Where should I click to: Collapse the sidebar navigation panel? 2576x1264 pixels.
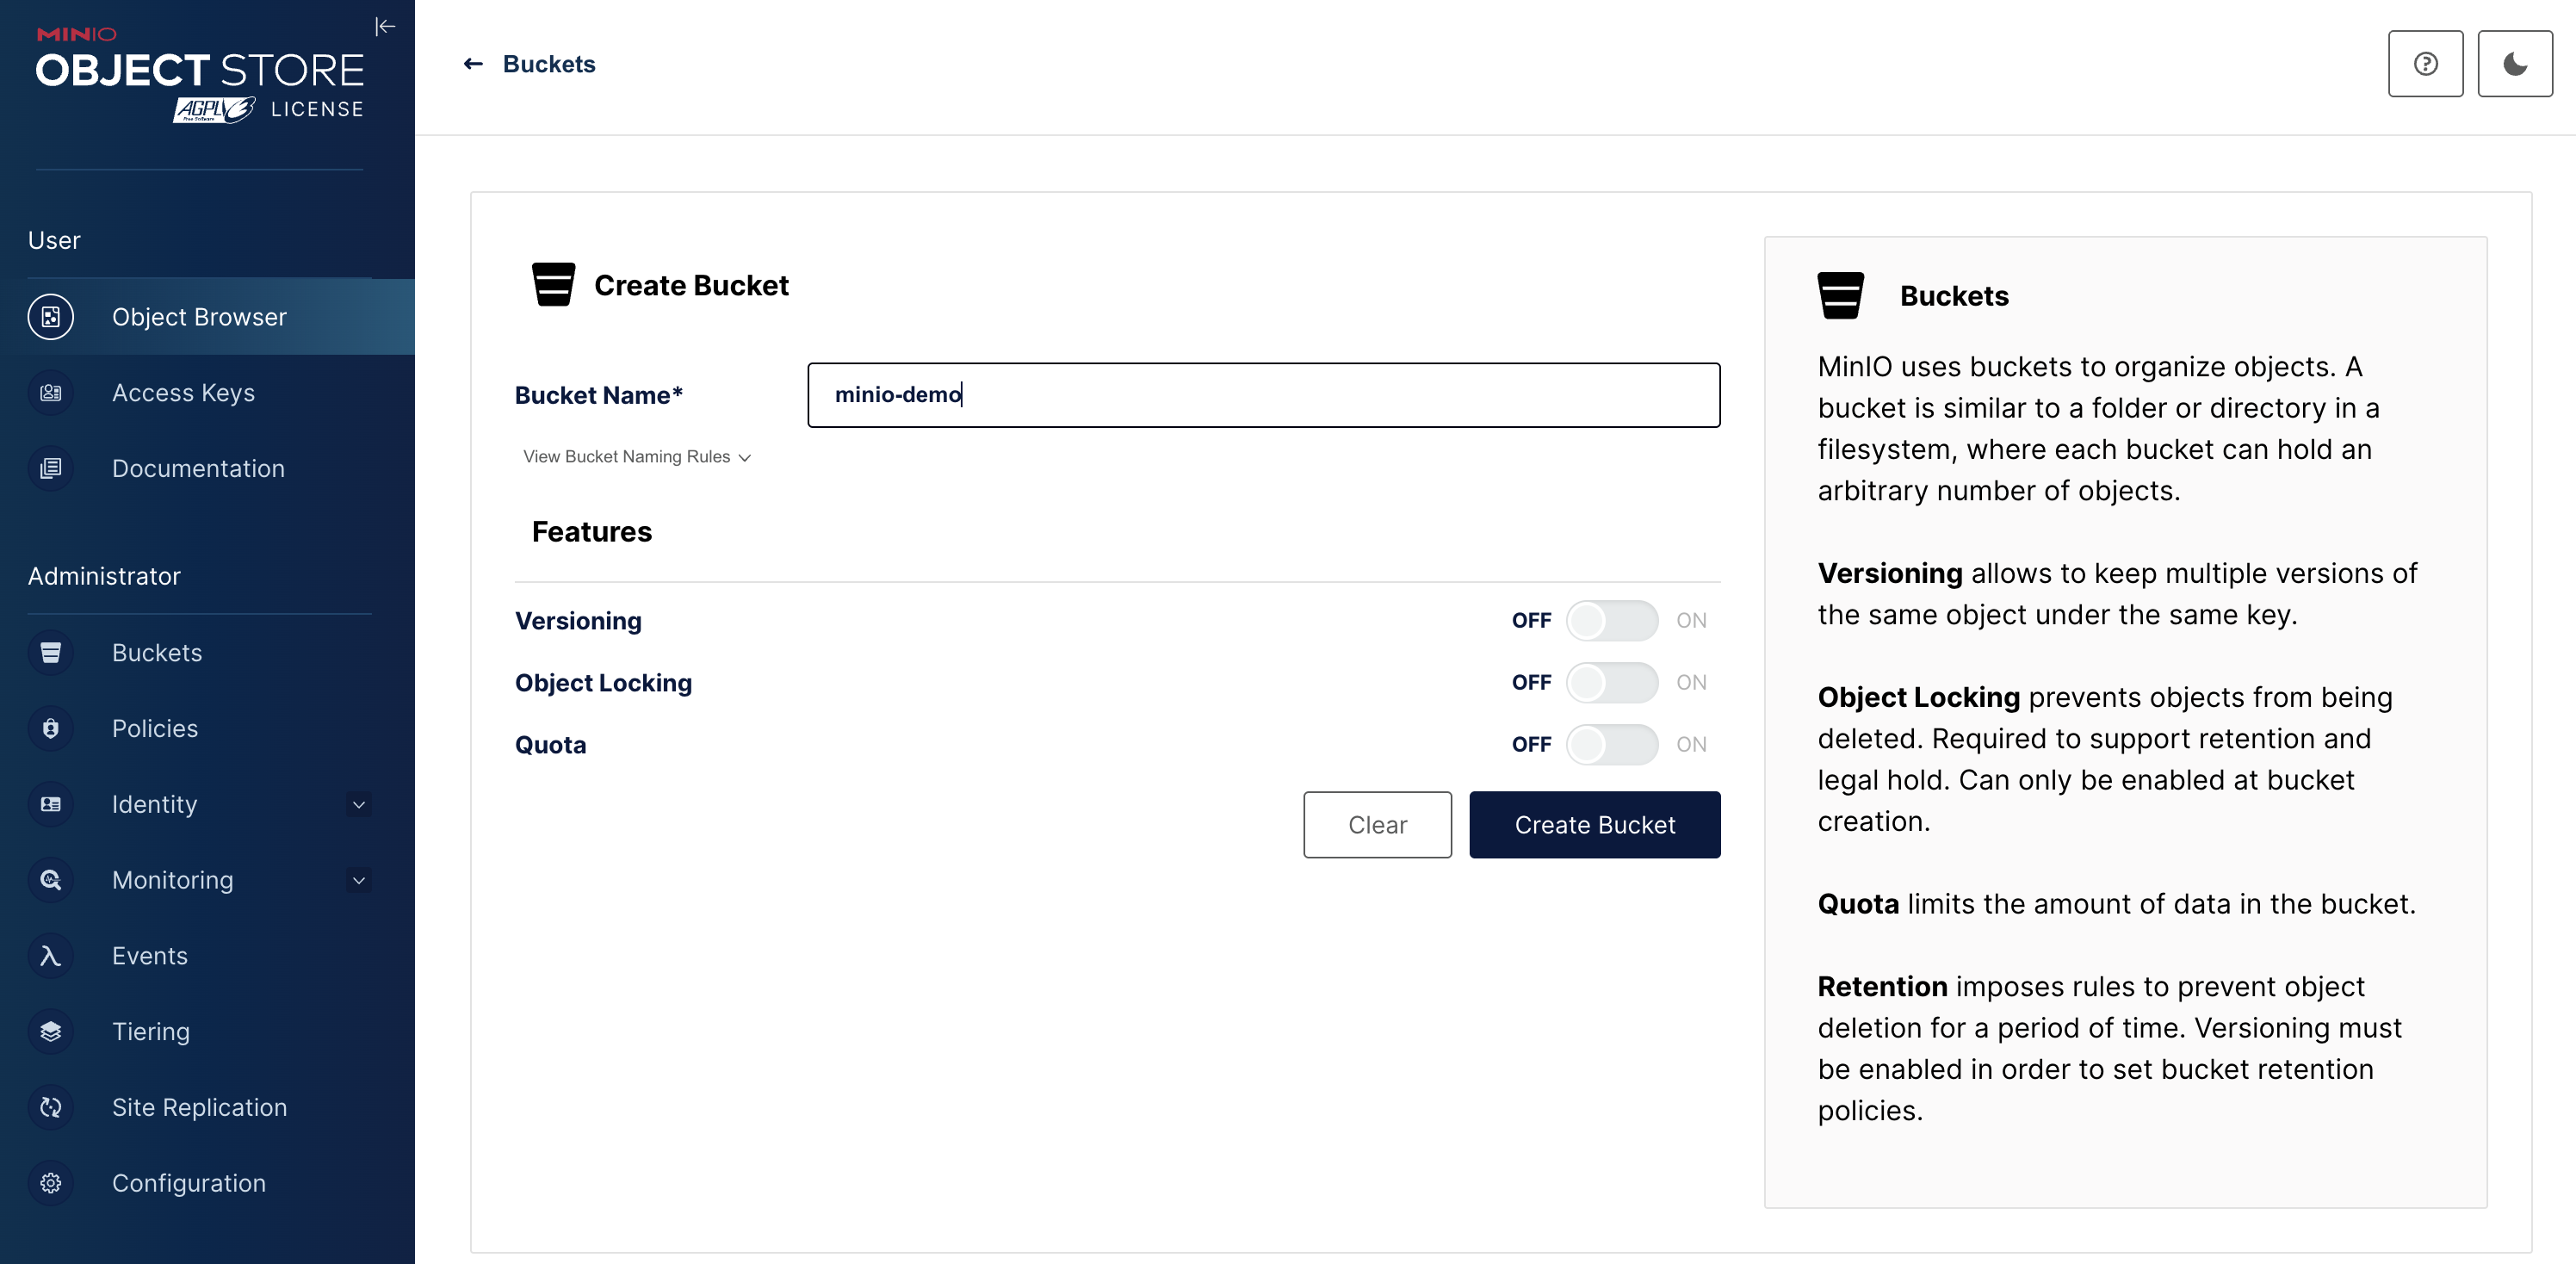(386, 27)
